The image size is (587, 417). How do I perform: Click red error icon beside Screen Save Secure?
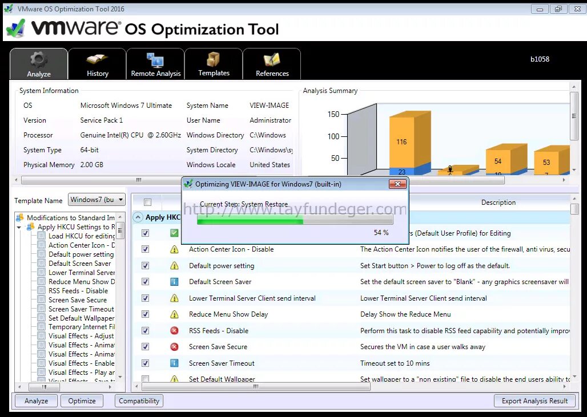[x=174, y=347]
